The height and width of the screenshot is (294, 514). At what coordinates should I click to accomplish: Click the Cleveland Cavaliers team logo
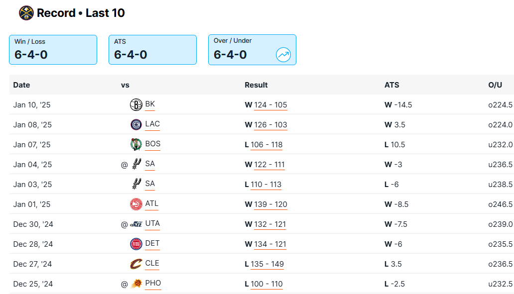[136, 264]
